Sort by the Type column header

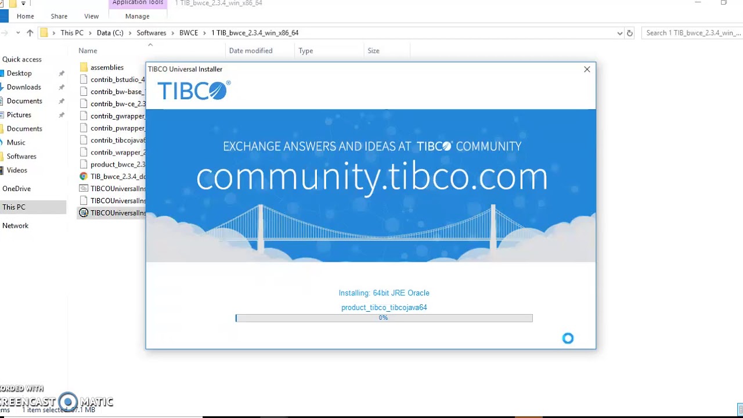[x=306, y=51]
